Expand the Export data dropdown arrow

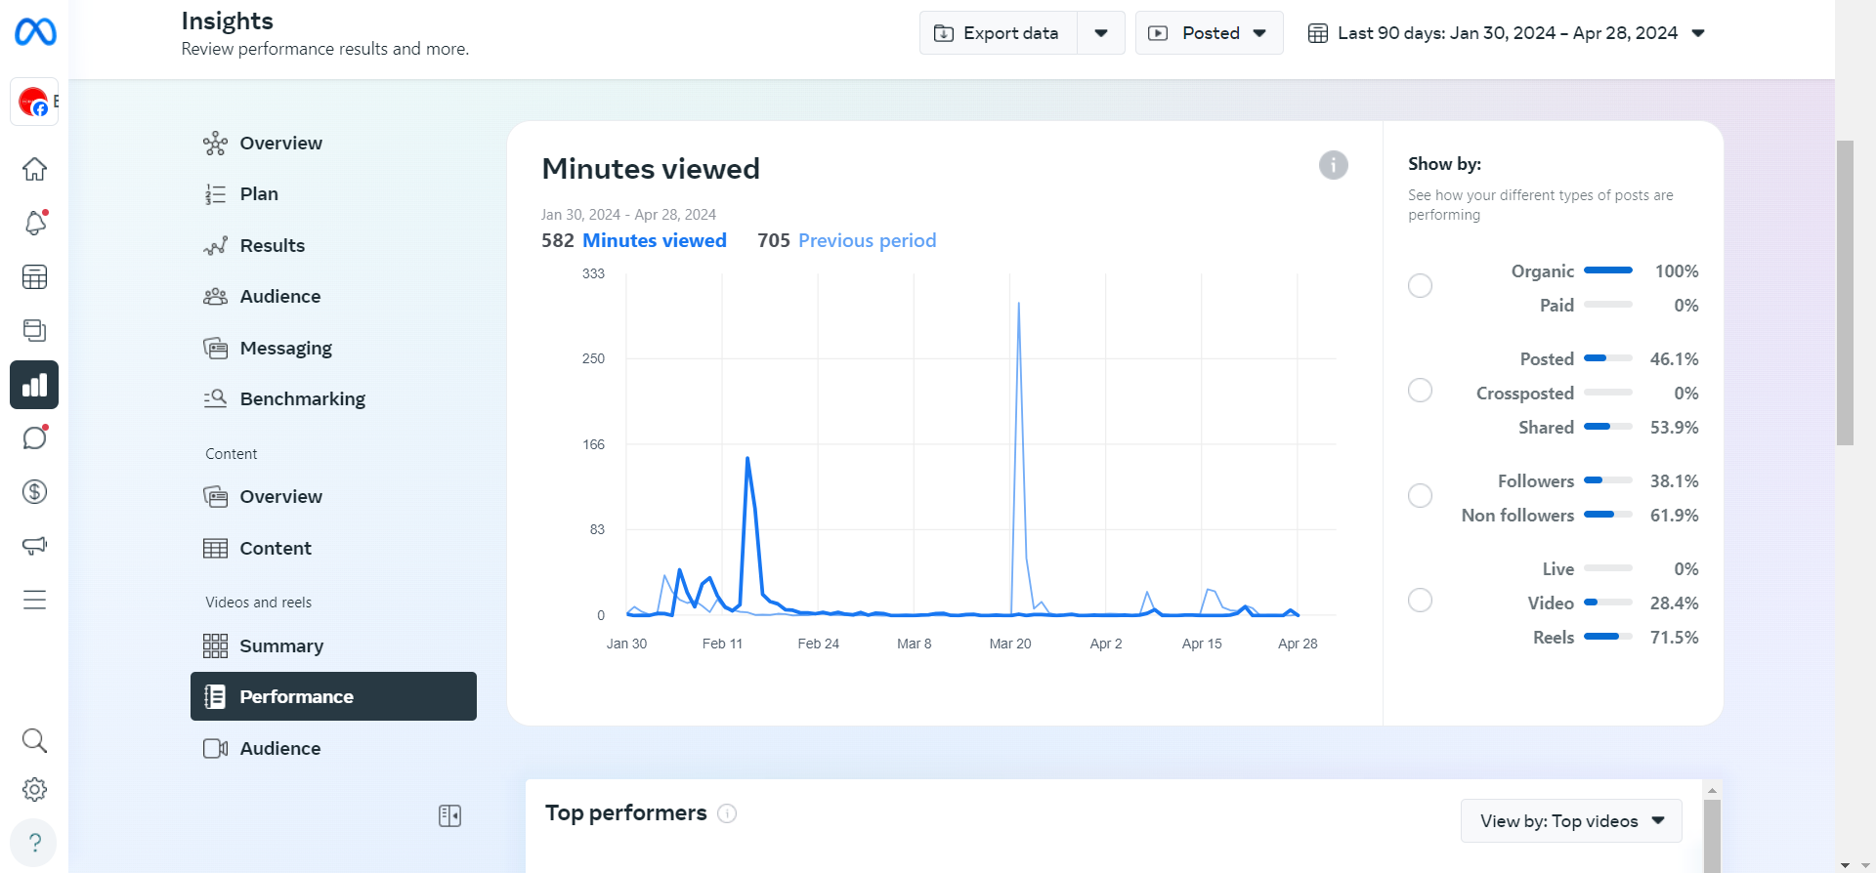(x=1101, y=33)
